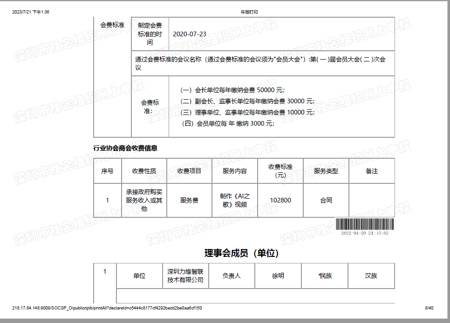
Task: Select the company name "深圳力维智联技术有限公司"
Action: 185,276
